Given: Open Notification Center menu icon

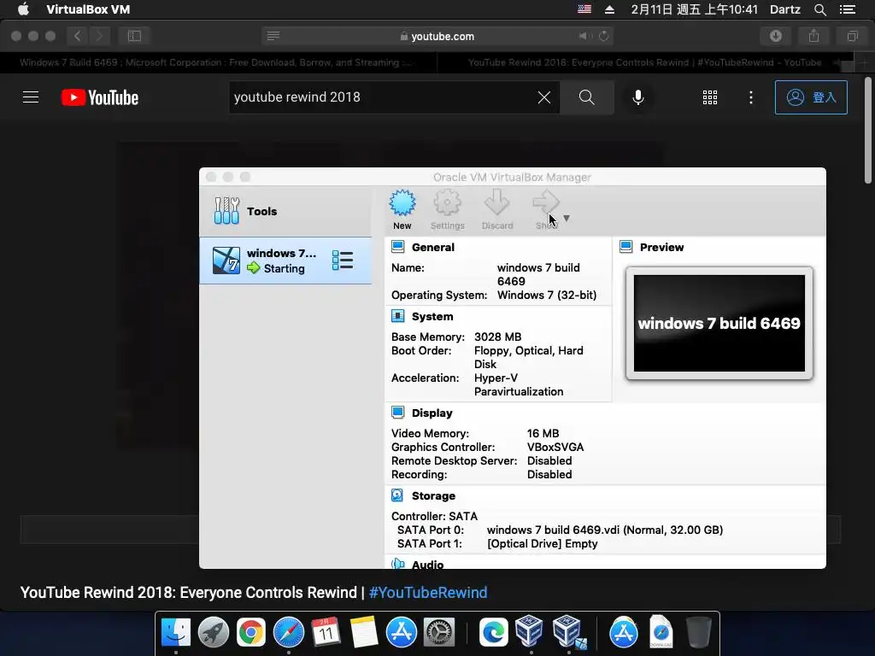Looking at the screenshot, I should [x=848, y=9].
